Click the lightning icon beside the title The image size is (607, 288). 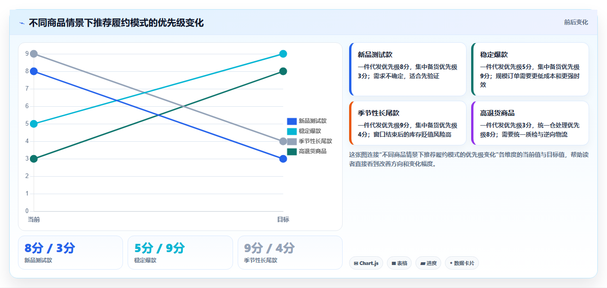click(x=22, y=23)
